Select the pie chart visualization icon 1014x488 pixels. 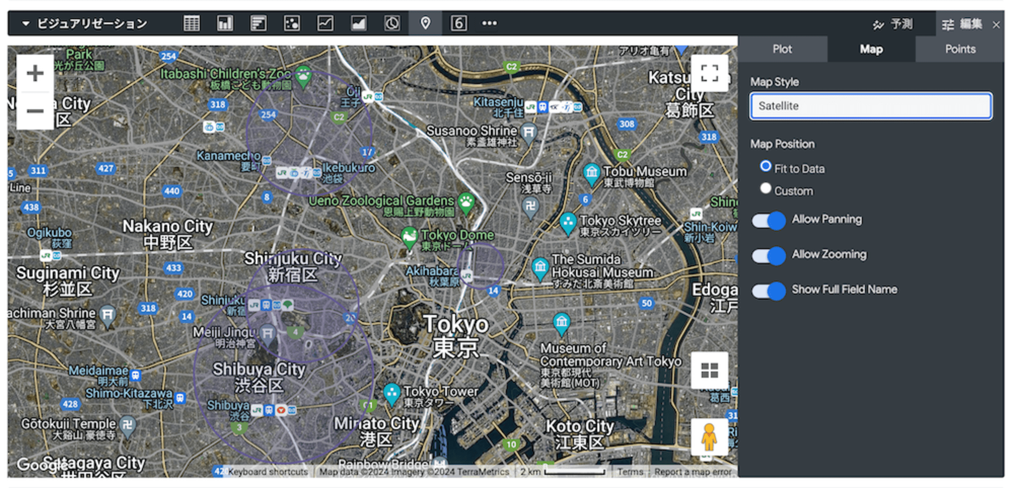click(x=392, y=23)
